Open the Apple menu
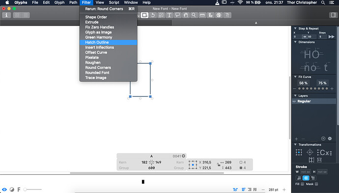339x193 pixels. click(7, 2)
